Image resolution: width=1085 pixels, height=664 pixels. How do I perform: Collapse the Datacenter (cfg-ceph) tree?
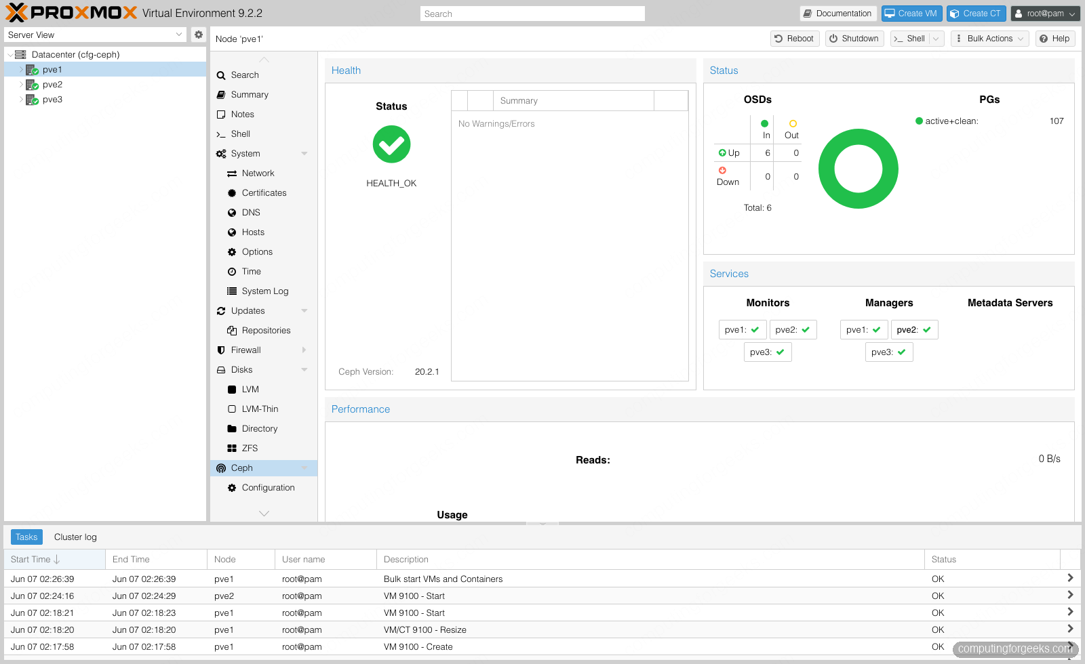click(9, 55)
